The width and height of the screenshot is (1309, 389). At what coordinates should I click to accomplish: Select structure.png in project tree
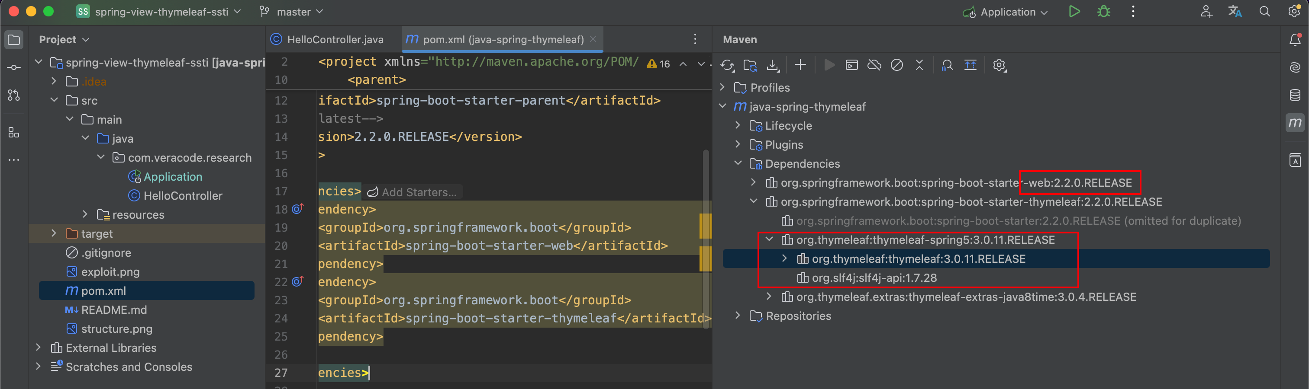109,328
